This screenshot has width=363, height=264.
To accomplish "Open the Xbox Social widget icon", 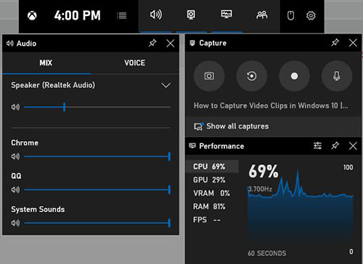I will (262, 15).
